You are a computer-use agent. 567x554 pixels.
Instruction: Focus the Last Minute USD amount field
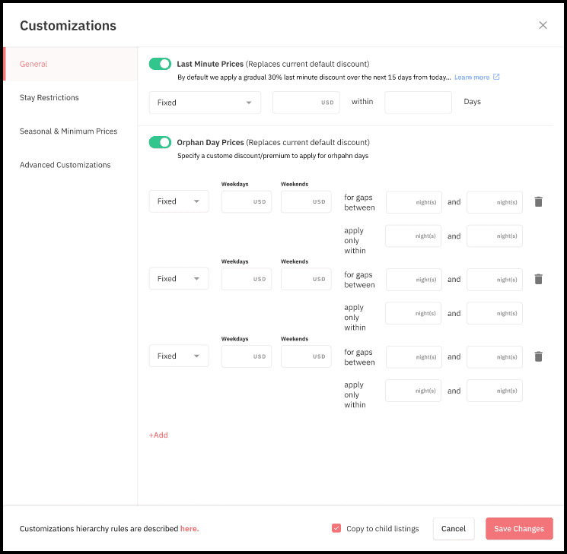point(306,103)
